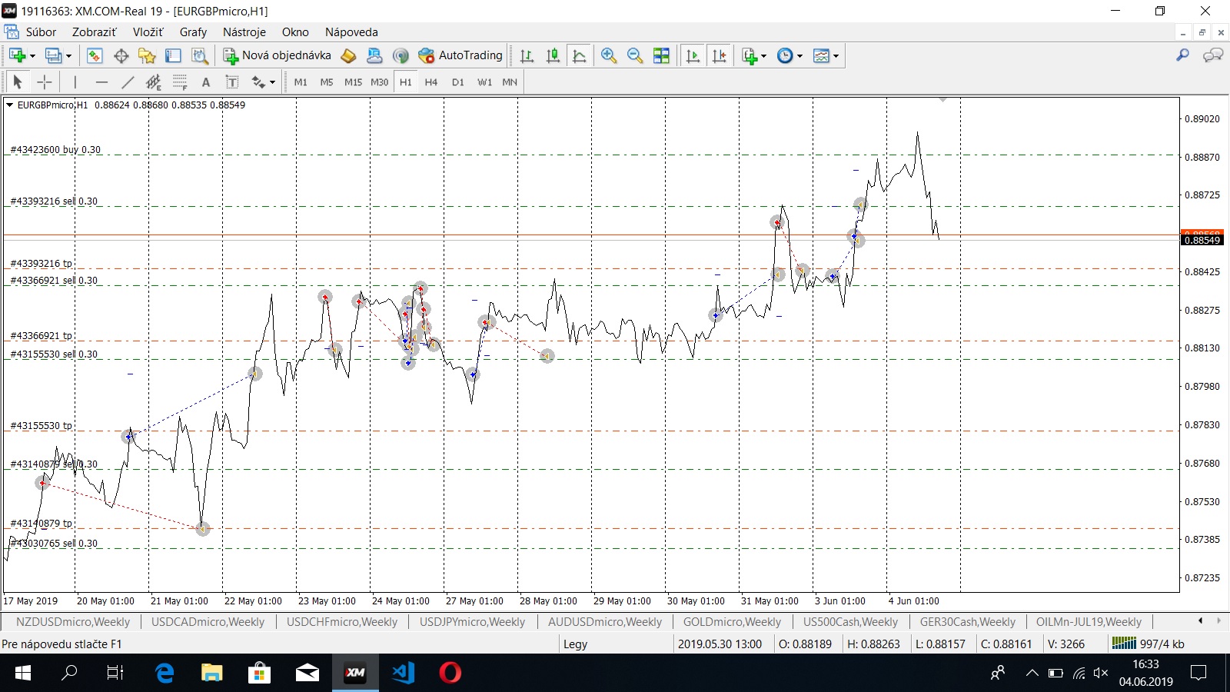Choose the trendline drawing tool
The image size is (1230, 692).
[x=128, y=82]
